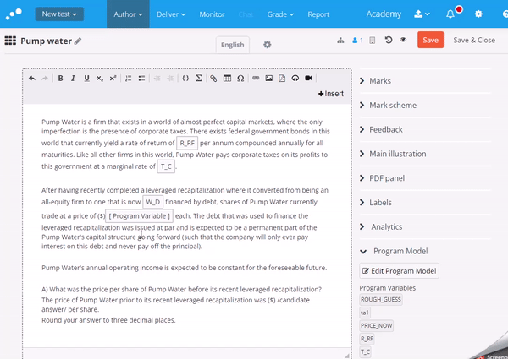The image size is (508, 359).
Task: Click the orange Save button
Action: coord(430,40)
